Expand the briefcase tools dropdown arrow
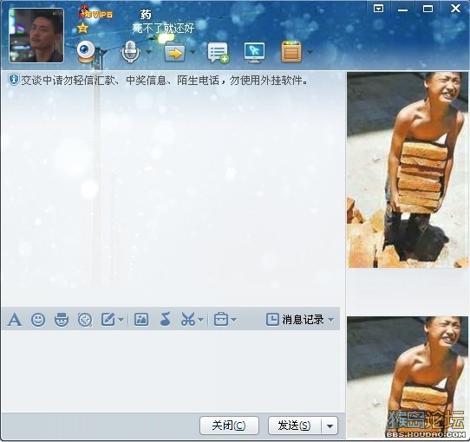This screenshot has height=442, width=470. click(234, 320)
